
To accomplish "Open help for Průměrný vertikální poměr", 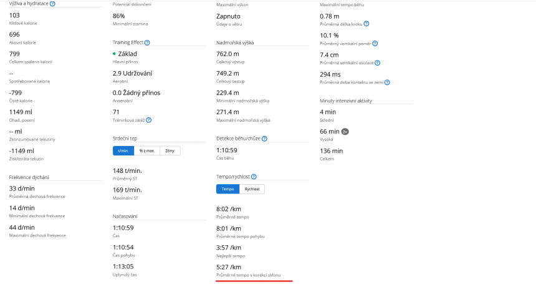I will tap(375, 44).
